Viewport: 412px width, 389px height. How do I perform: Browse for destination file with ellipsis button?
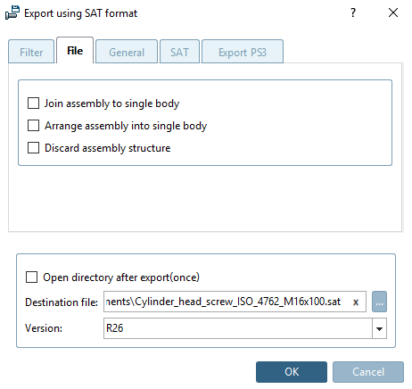pyautogui.click(x=379, y=302)
